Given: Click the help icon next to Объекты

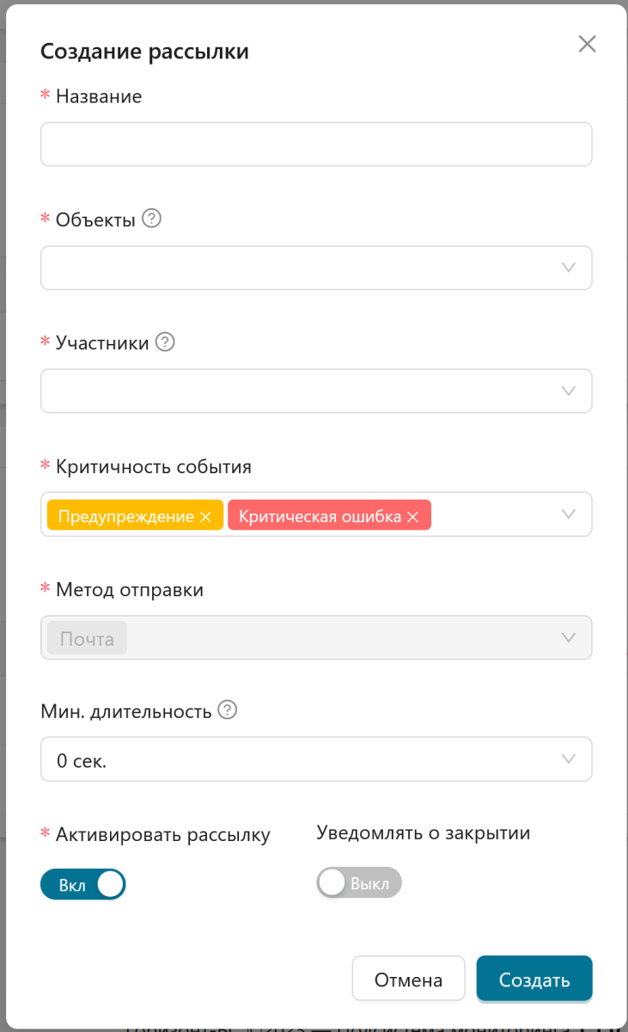Looking at the screenshot, I should pyautogui.click(x=152, y=218).
